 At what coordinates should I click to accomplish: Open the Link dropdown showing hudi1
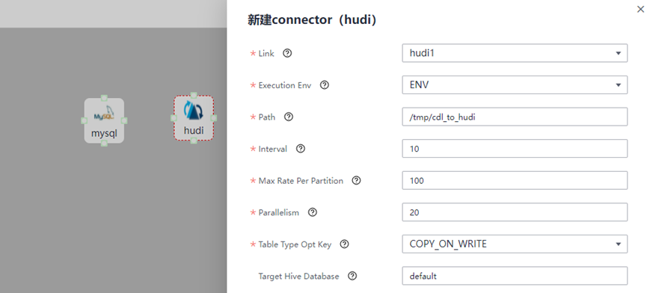pyautogui.click(x=515, y=53)
